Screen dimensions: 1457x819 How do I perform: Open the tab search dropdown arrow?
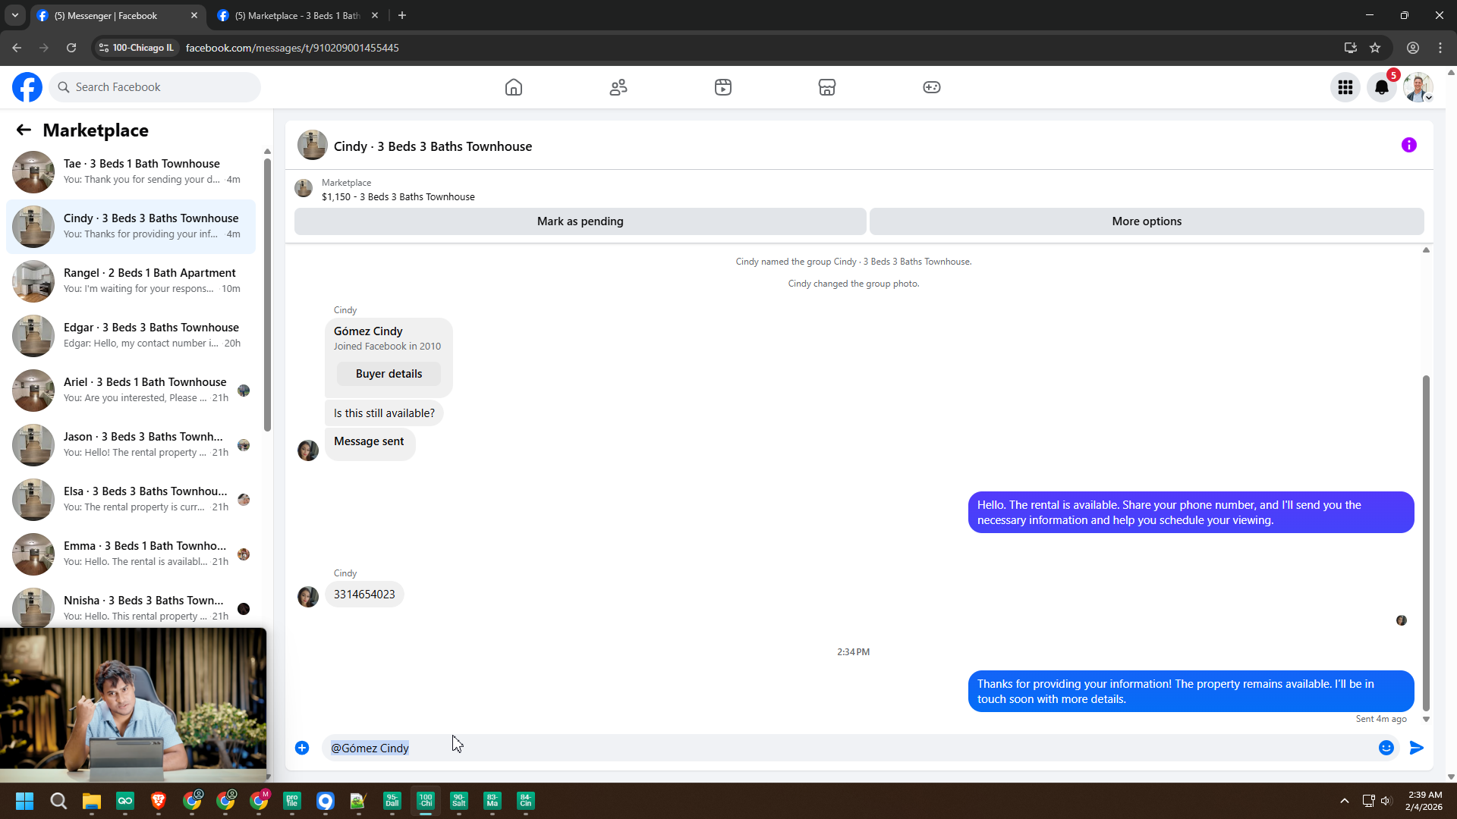[15, 15]
